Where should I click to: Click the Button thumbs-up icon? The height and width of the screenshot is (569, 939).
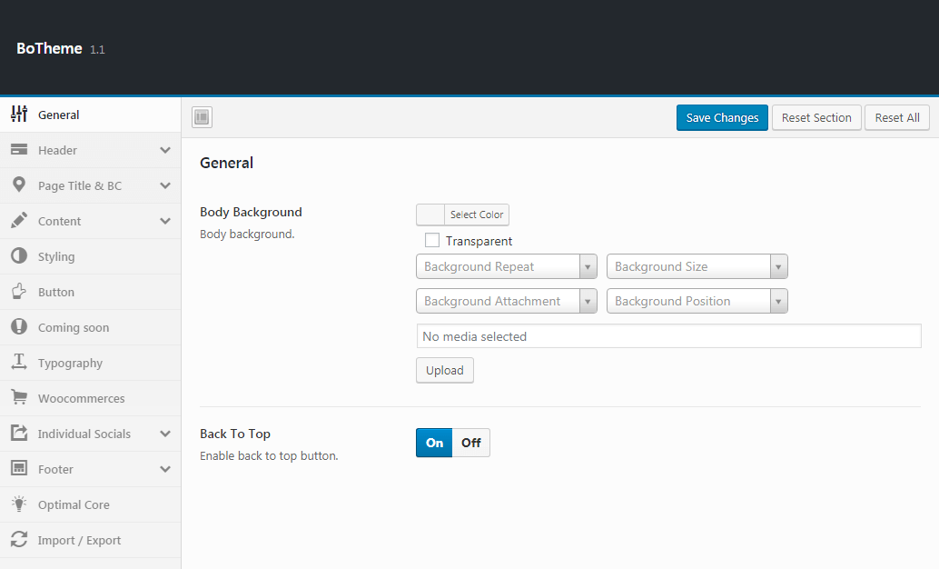(19, 292)
